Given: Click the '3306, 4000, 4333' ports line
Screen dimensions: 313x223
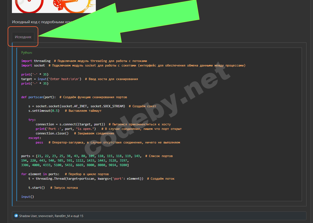Looking at the screenshot, I should 75,165.
